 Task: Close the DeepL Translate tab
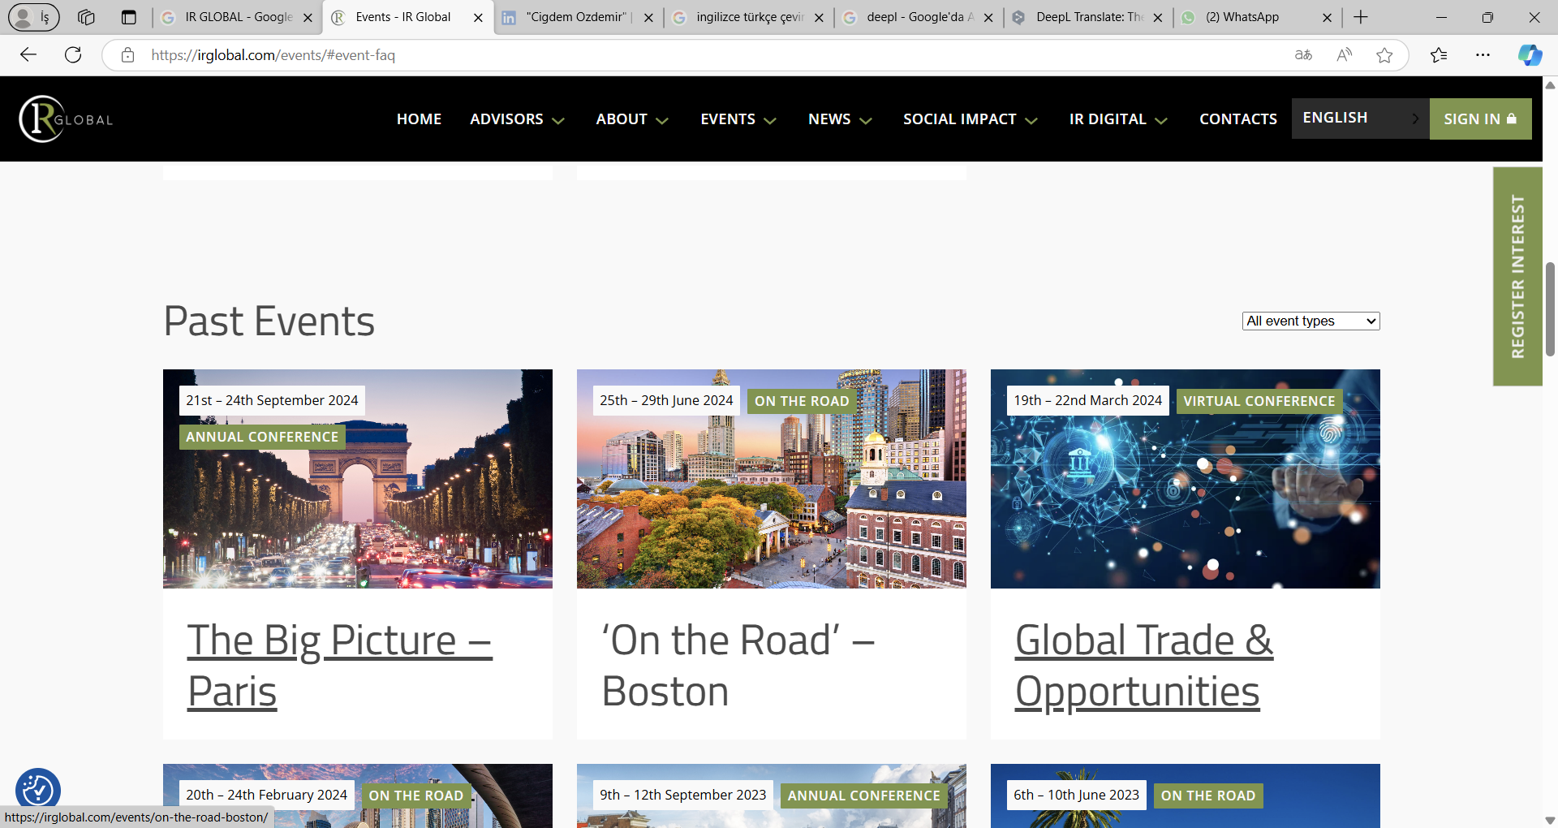pos(1157,17)
